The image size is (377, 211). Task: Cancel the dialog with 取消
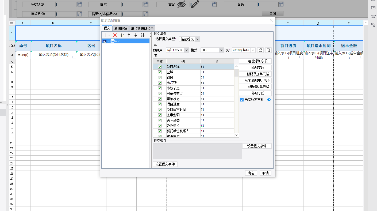click(x=266, y=173)
